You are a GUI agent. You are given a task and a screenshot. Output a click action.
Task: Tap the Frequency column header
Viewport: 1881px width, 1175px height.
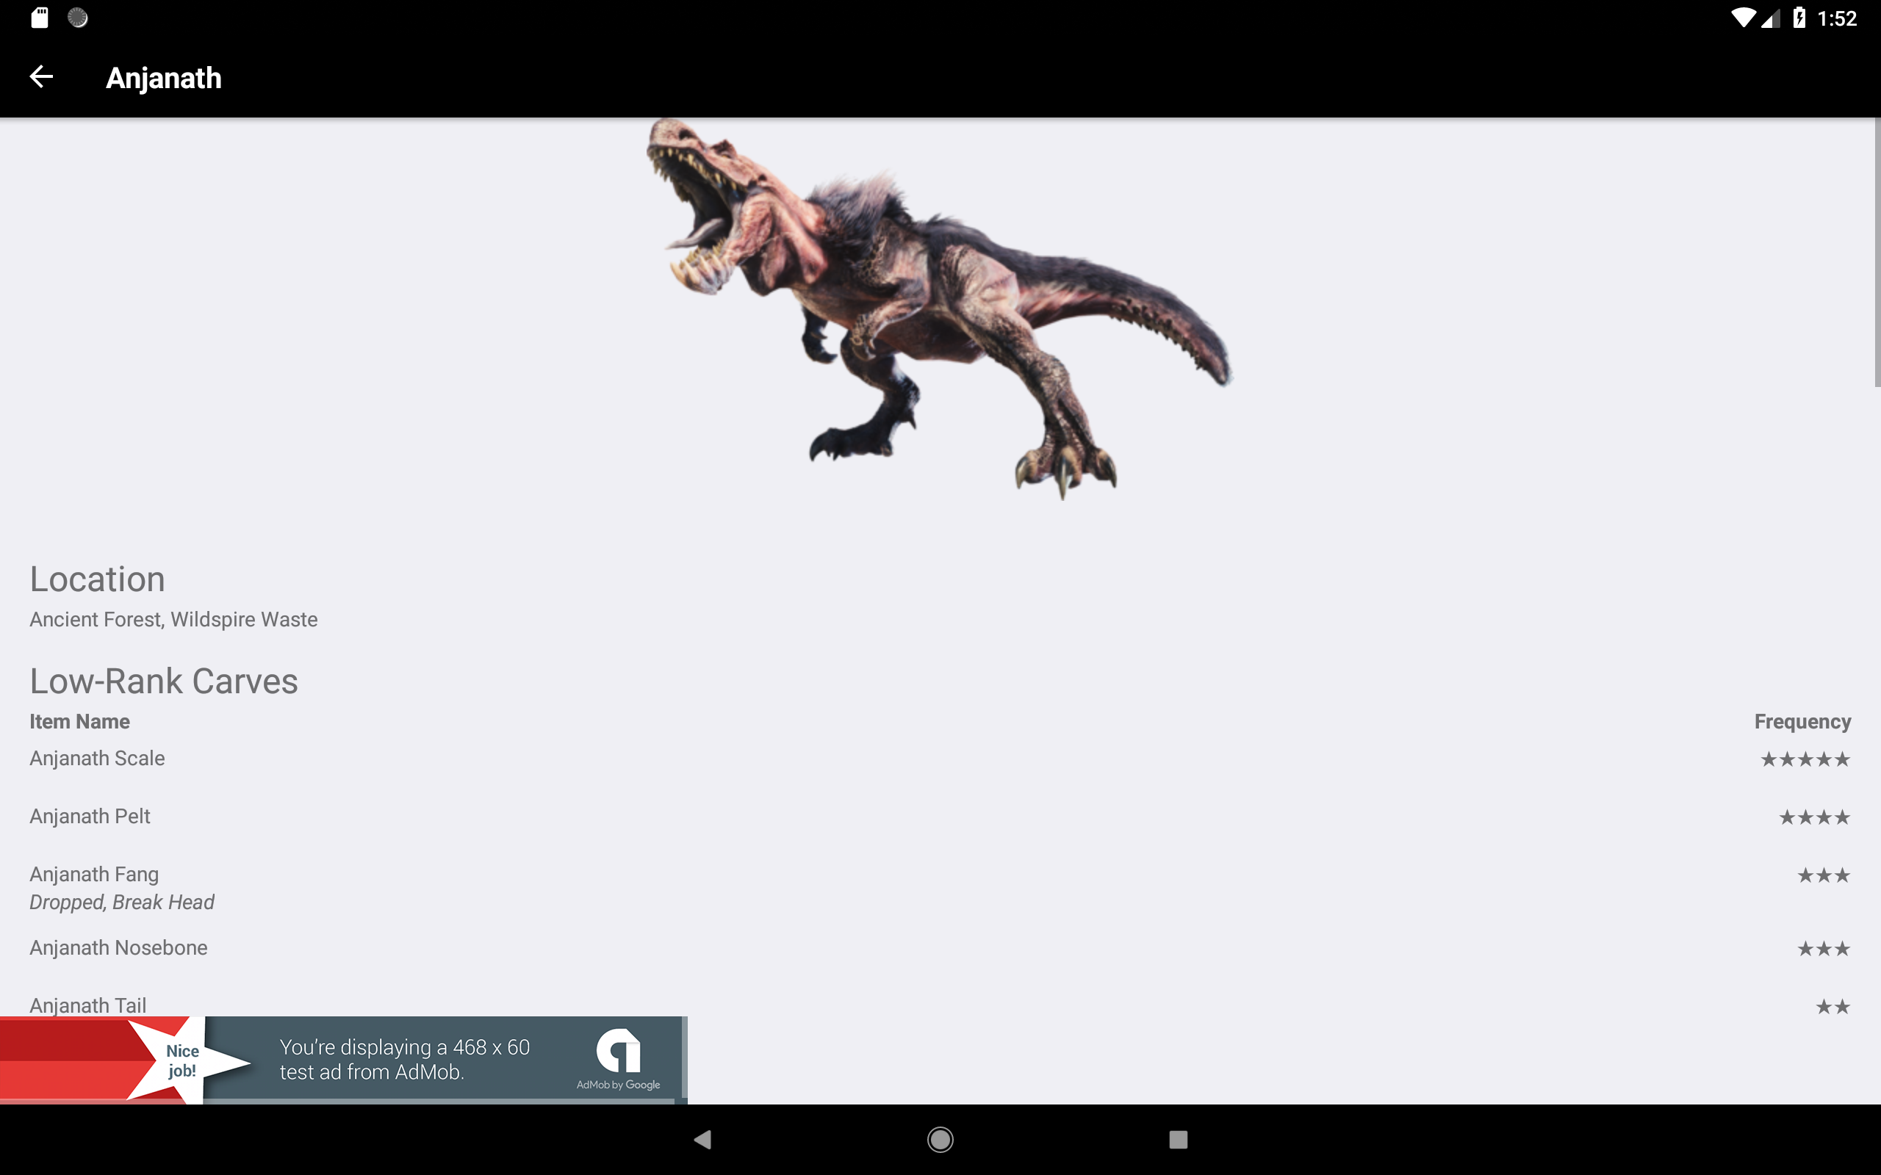(x=1802, y=721)
